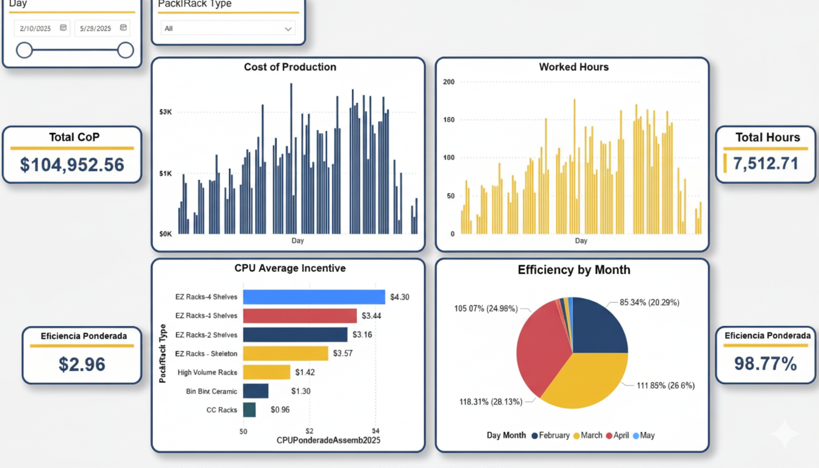The height and width of the screenshot is (468, 819).
Task: Click the start date field showing 2/10/2025
Action: [37, 29]
